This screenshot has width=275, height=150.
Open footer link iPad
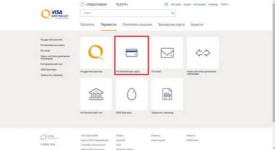118,145
